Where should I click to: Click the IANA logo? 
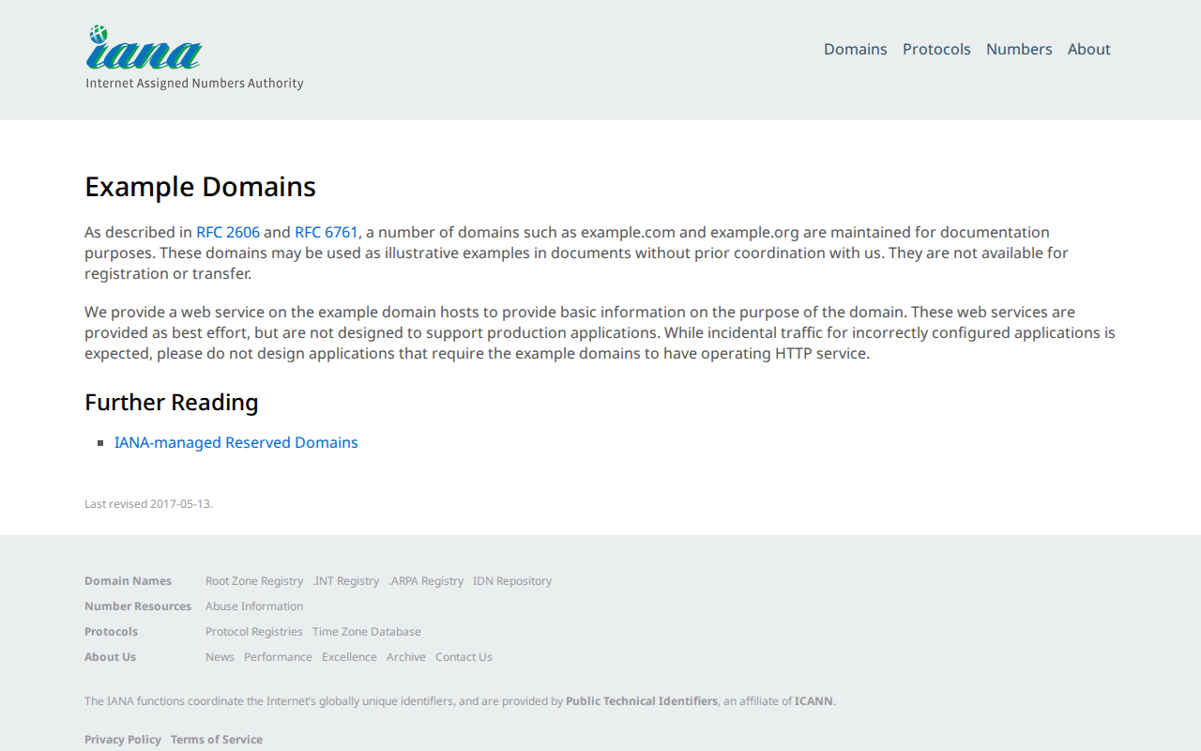(x=144, y=51)
